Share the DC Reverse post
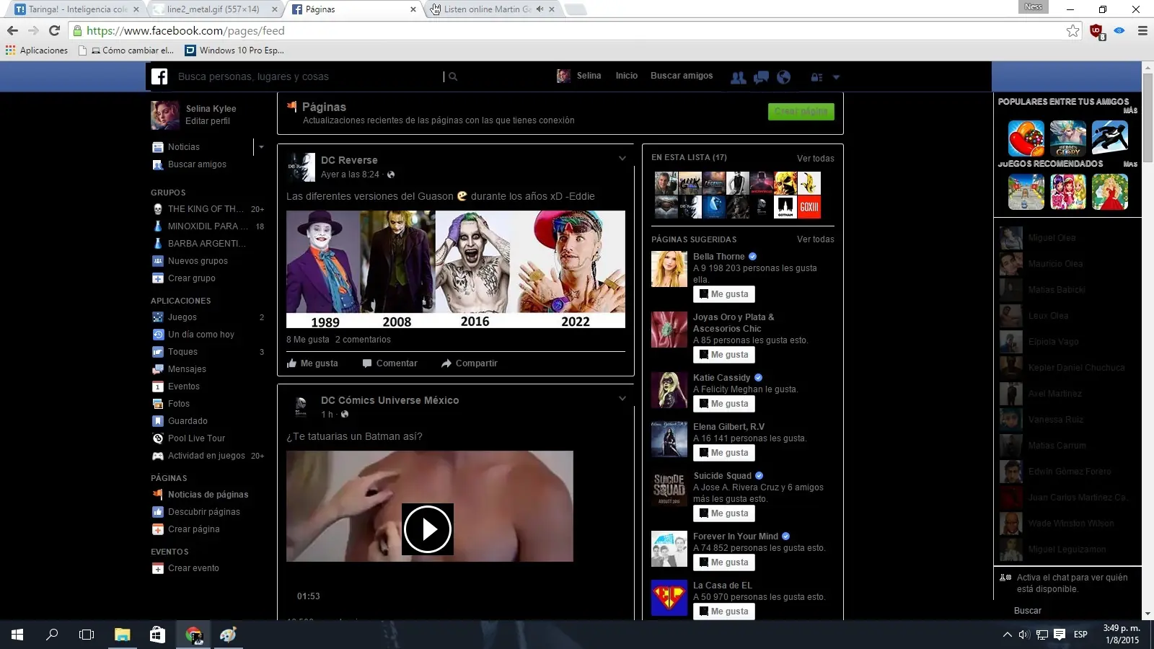This screenshot has width=1154, height=649. pos(470,363)
